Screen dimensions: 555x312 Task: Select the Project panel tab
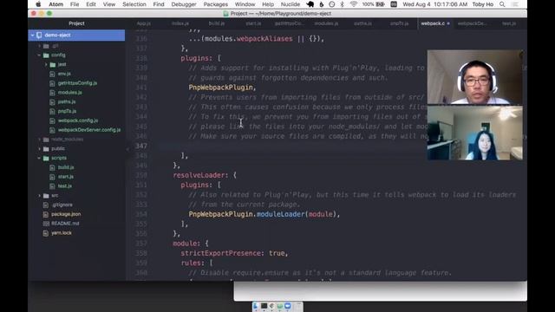76,23
